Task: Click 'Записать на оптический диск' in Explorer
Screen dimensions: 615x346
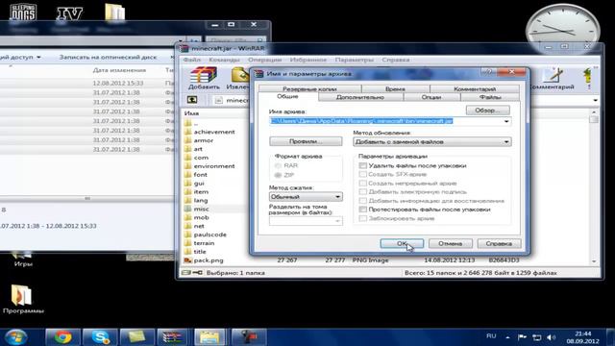Action: (x=108, y=58)
